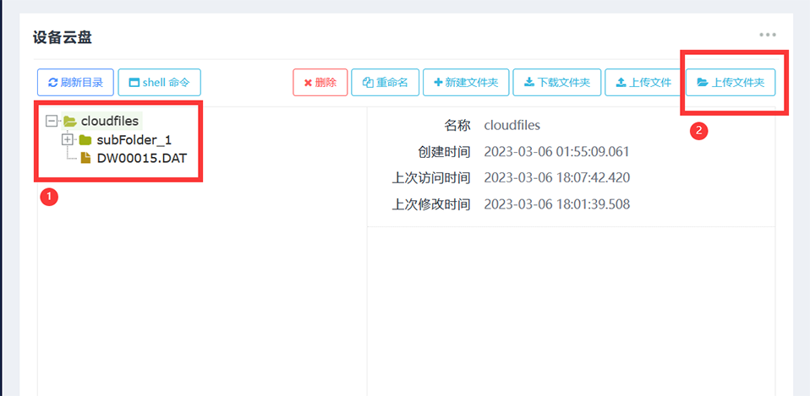Select the cloudfiles root folder label
Image resolution: width=810 pixels, height=396 pixels.
click(109, 122)
